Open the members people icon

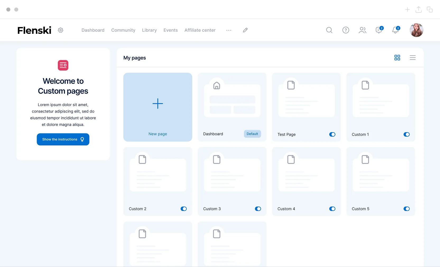(362, 30)
